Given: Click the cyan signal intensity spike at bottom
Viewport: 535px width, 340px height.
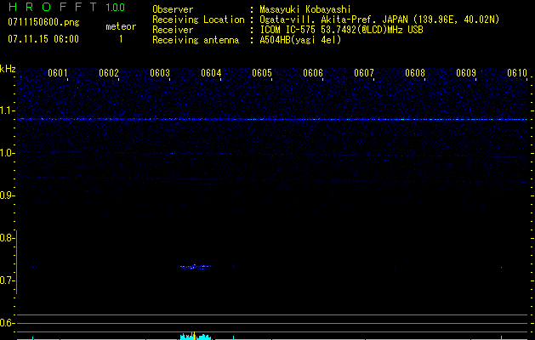Looking at the screenshot, I should point(195,336).
